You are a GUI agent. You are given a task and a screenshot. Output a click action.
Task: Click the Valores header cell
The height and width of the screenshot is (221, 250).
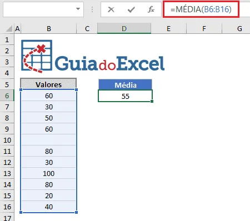[48, 84]
